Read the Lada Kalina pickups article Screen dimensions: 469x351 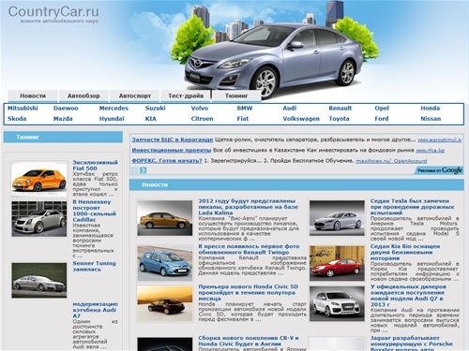[249, 207]
